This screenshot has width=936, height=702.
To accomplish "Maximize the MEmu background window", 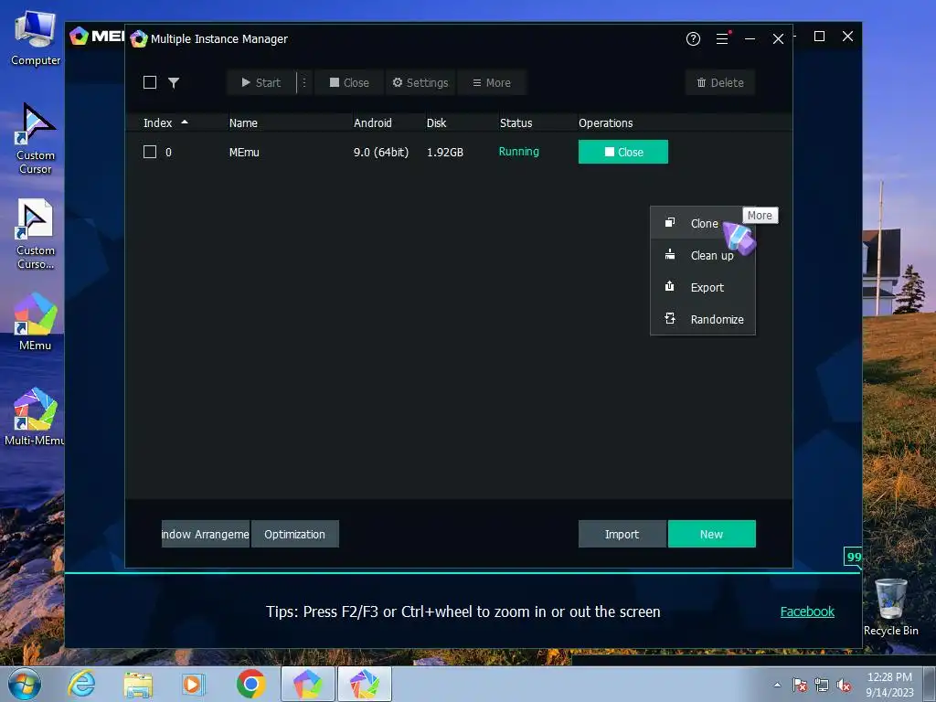I will pyautogui.click(x=820, y=37).
